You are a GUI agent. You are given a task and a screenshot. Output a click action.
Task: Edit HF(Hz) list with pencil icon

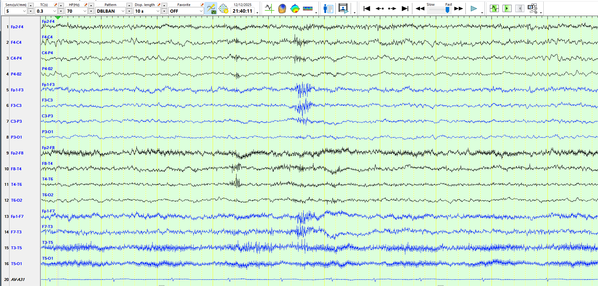click(x=86, y=5)
